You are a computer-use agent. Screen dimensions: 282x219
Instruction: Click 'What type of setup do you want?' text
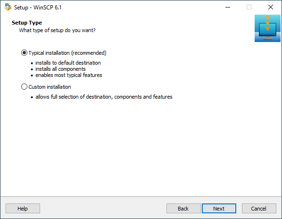57,30
